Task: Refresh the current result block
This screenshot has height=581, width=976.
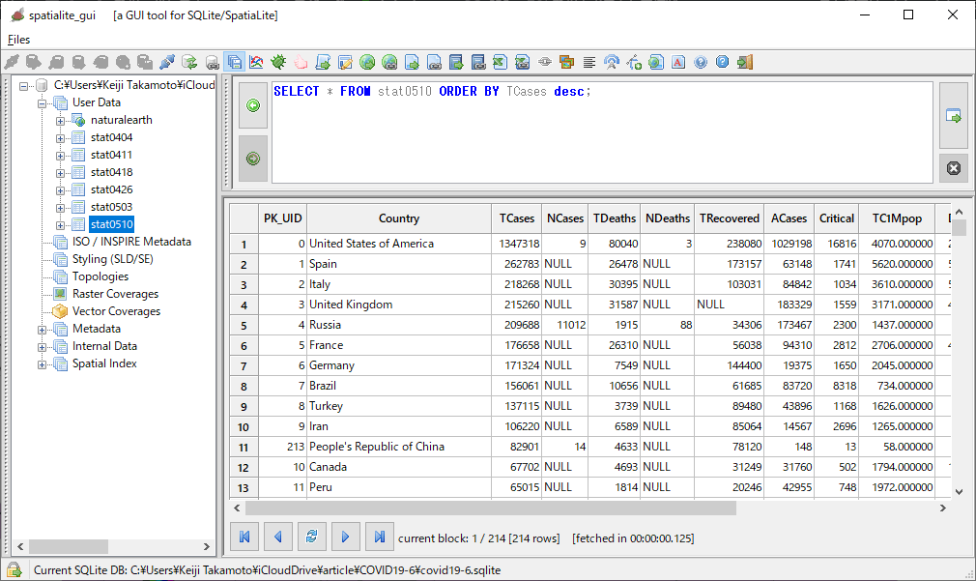Action: click(x=312, y=537)
